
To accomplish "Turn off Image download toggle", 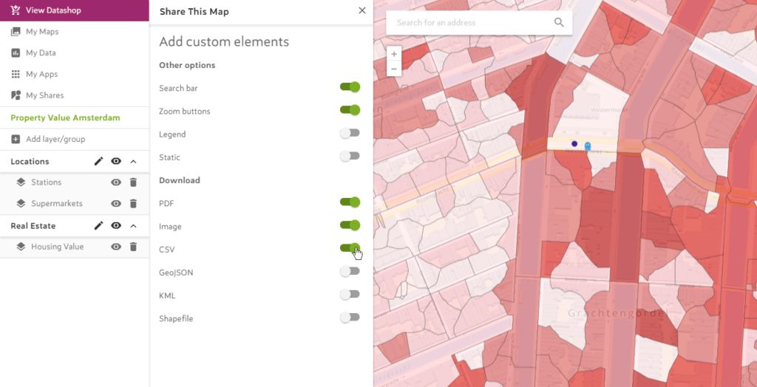I will 350,225.
